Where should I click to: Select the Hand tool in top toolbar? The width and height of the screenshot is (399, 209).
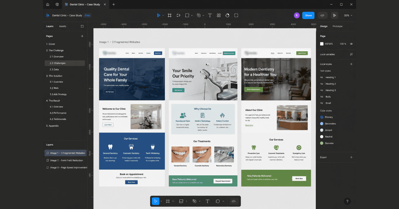tap(227, 15)
